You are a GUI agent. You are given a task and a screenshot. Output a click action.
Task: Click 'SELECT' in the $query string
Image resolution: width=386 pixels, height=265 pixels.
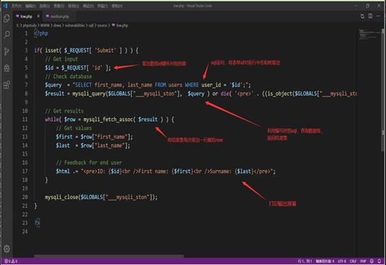(x=83, y=85)
